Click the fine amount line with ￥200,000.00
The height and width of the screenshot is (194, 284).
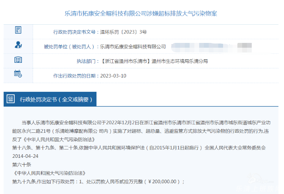click(x=98, y=182)
